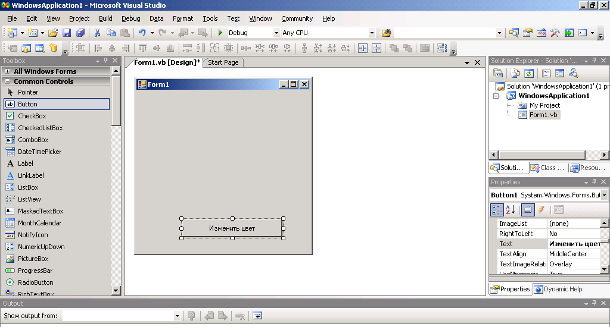Toggle word wrap in Output panel

click(x=257, y=316)
